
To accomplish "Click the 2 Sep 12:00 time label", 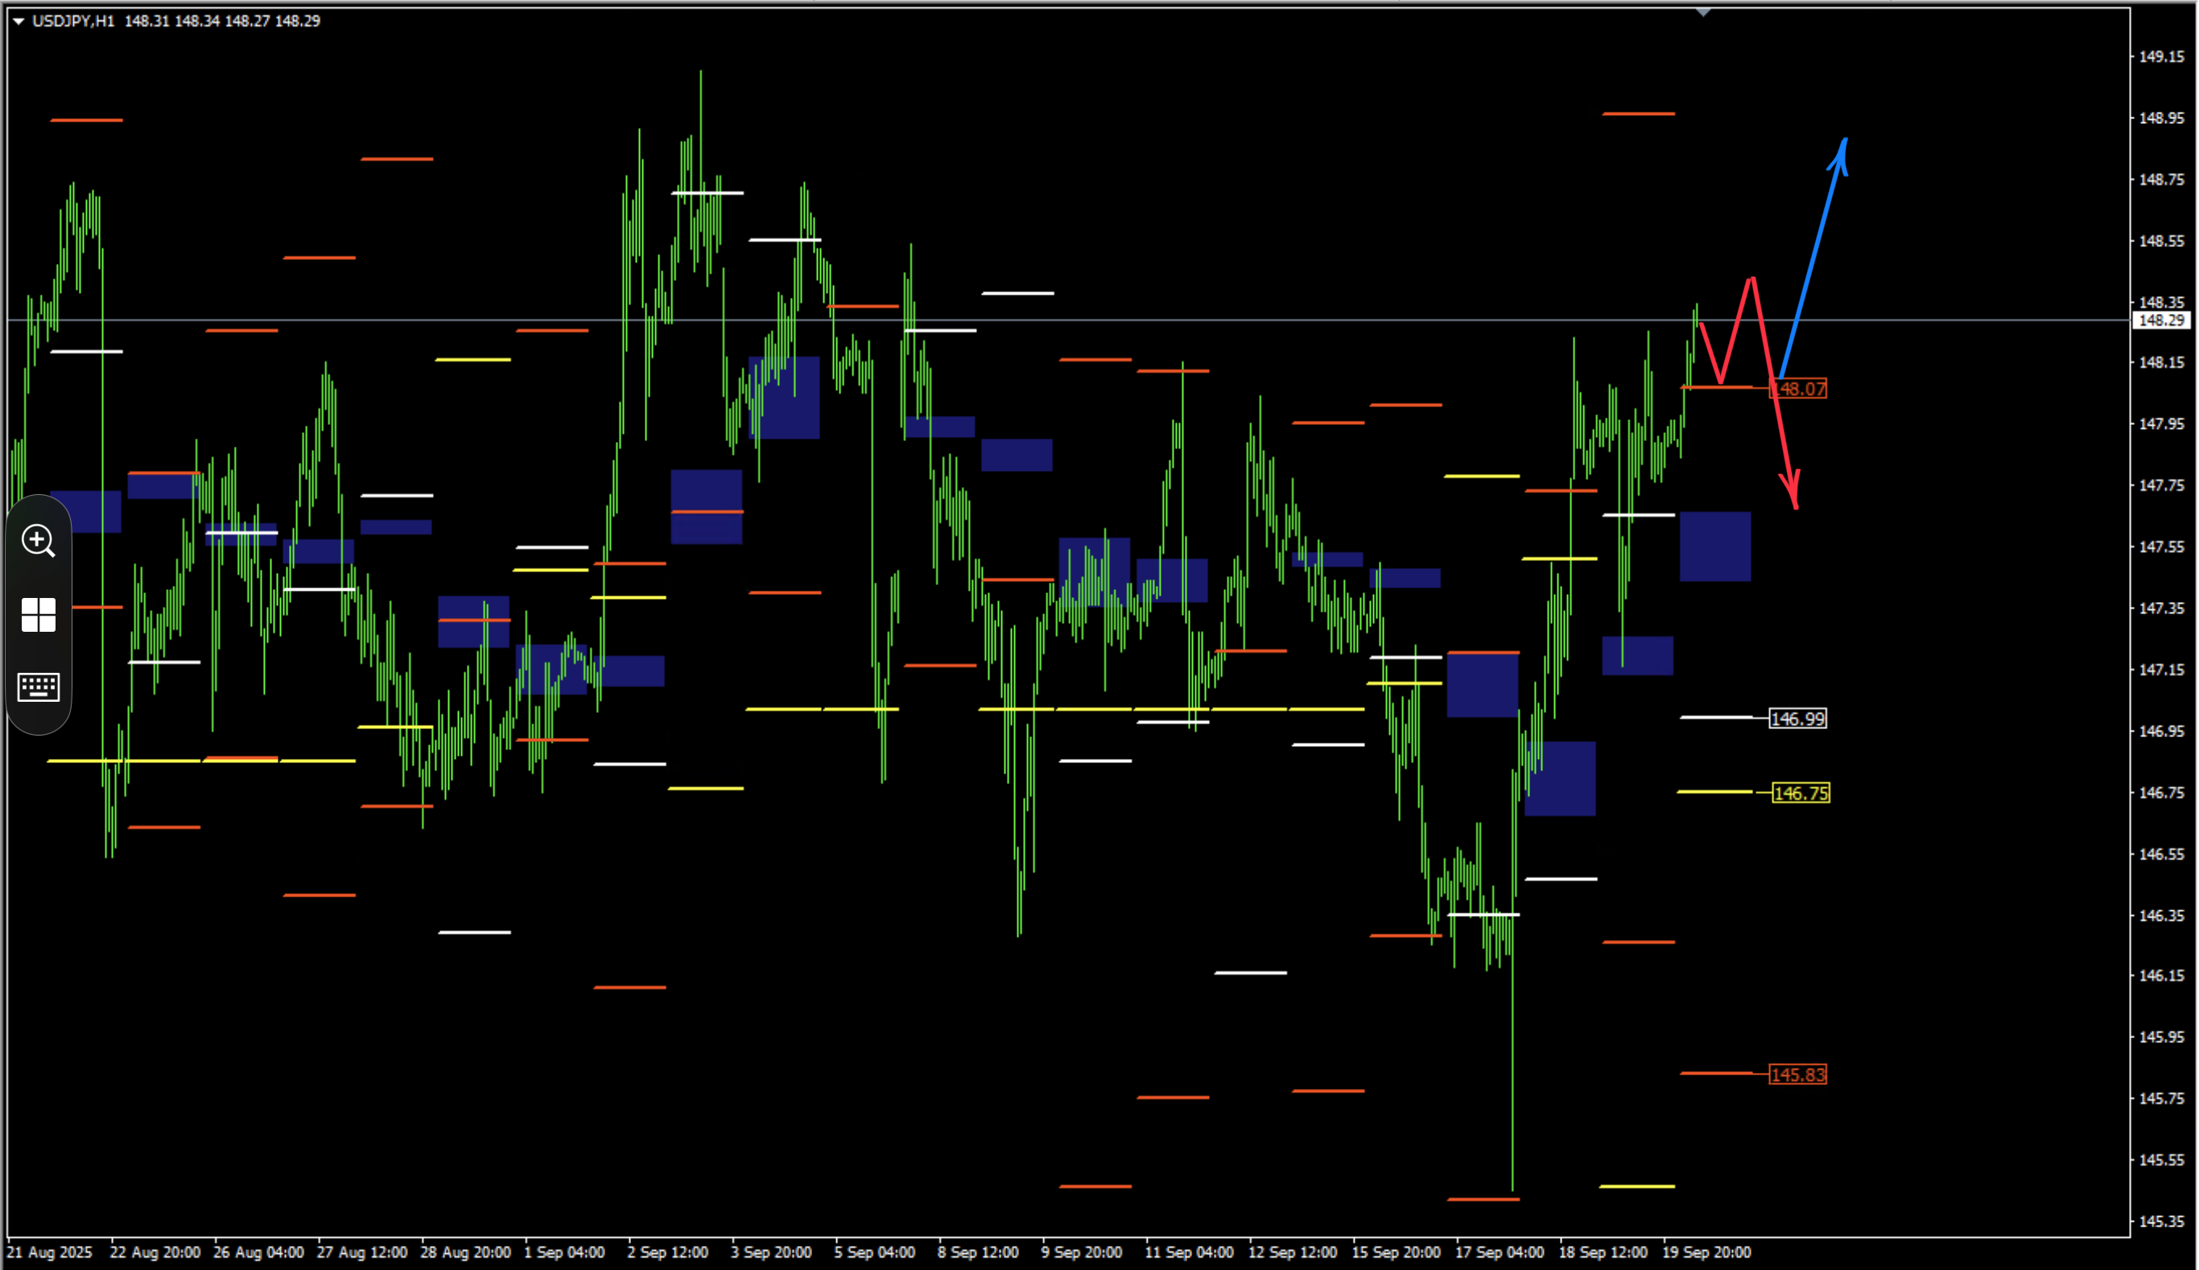I will click(668, 1252).
